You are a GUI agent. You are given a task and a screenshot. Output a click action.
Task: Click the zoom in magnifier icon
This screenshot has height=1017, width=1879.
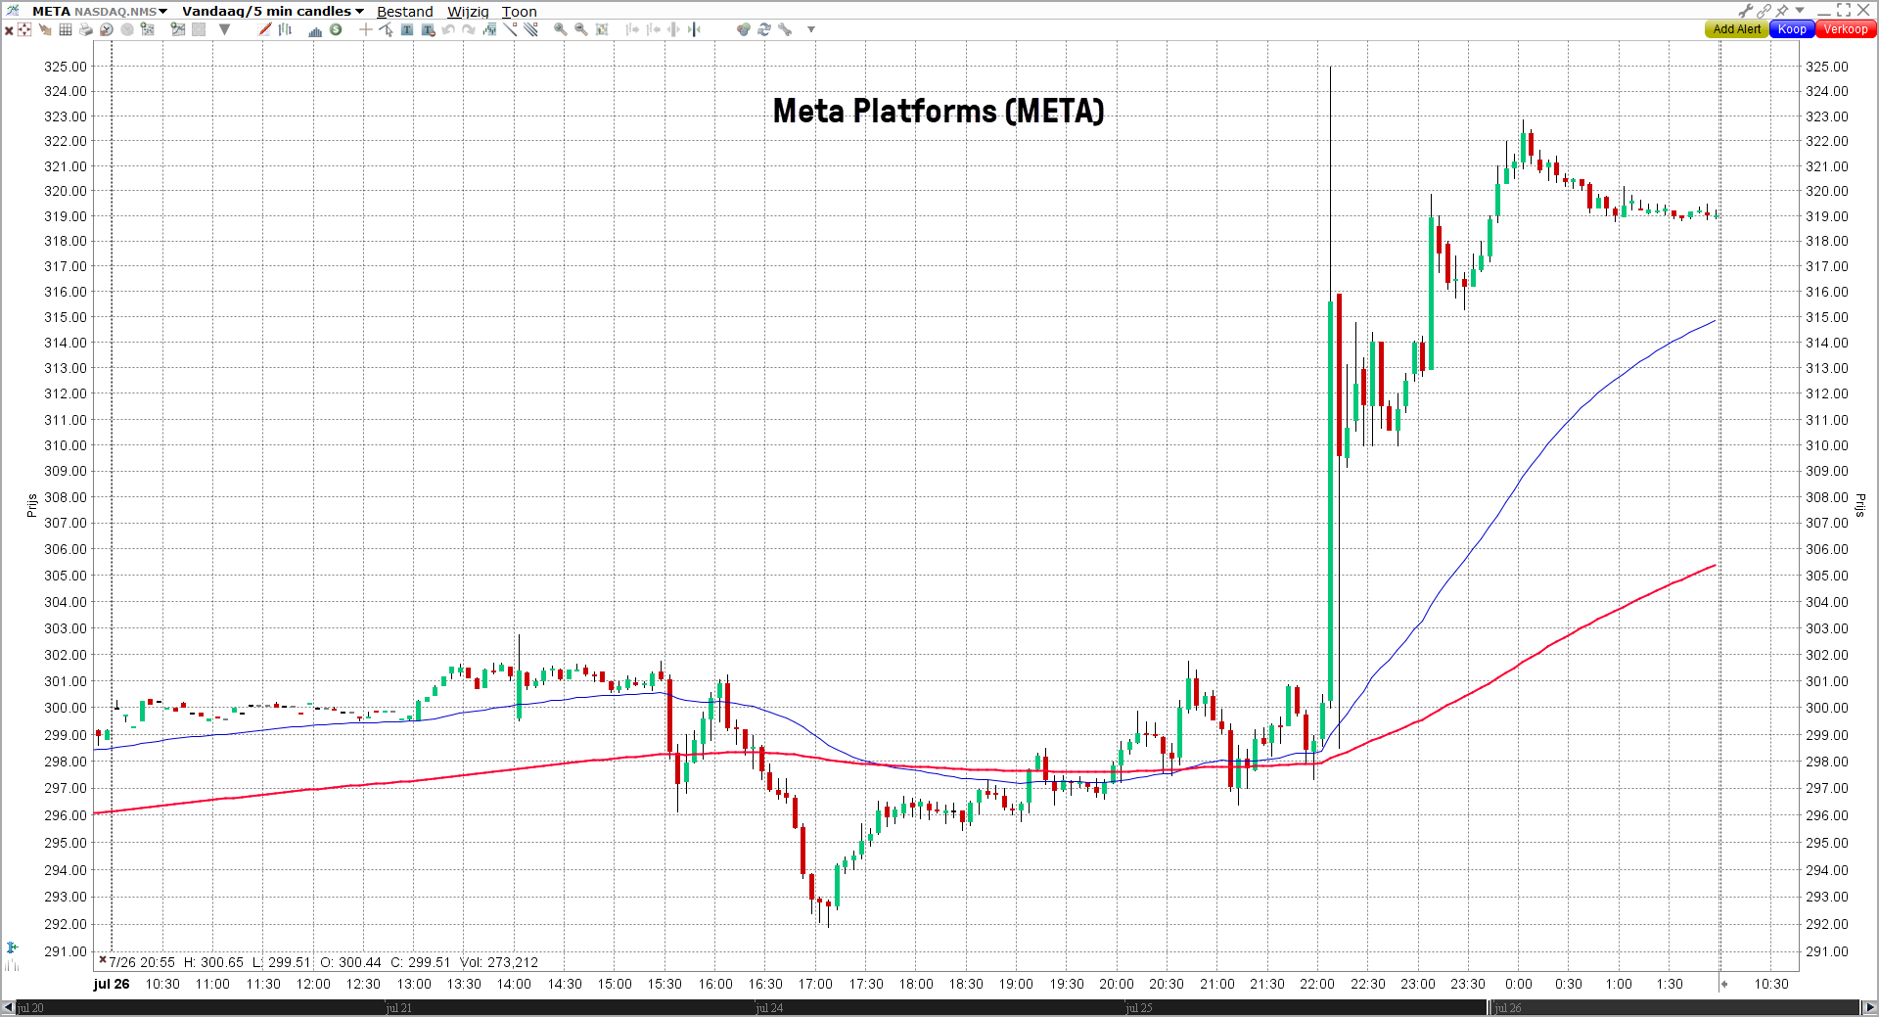click(560, 29)
